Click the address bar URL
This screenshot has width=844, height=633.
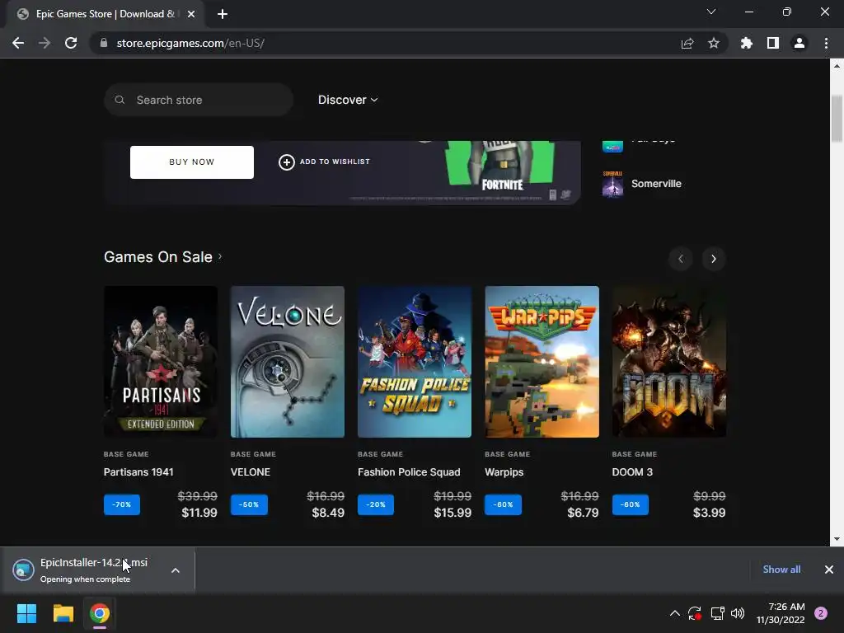[190, 43]
